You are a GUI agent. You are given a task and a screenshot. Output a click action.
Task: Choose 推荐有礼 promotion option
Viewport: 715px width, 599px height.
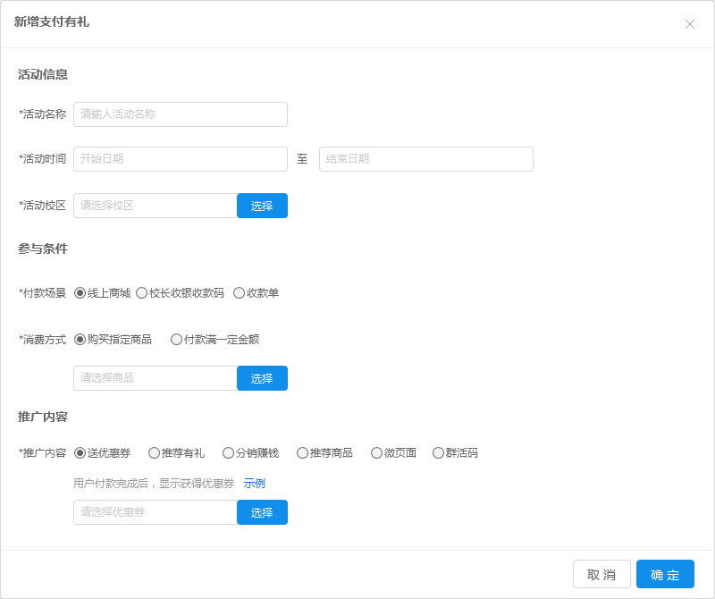point(155,453)
